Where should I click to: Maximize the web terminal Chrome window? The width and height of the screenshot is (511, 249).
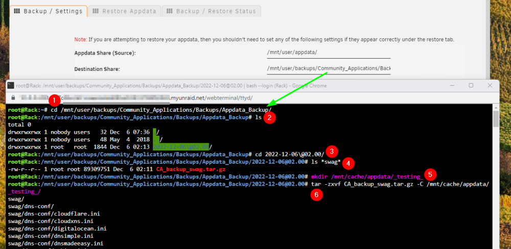tap(471, 86)
